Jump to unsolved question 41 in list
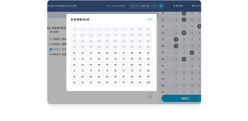 click(74, 53)
